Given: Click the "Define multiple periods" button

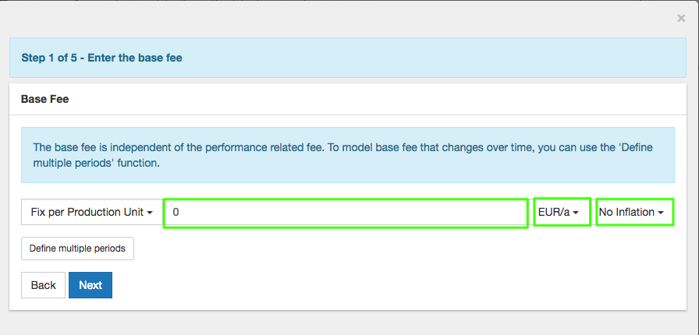Looking at the screenshot, I should click(x=77, y=249).
